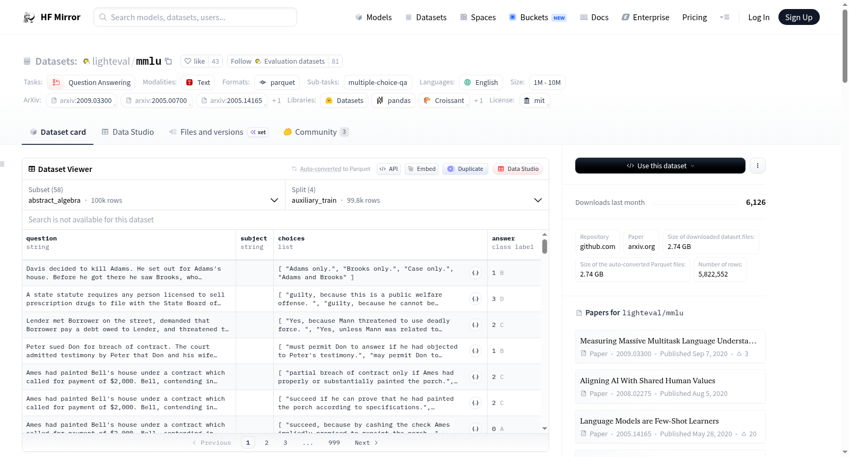Click Next page in the dataset viewer
Screen dimensions: 849x457
click(366, 443)
